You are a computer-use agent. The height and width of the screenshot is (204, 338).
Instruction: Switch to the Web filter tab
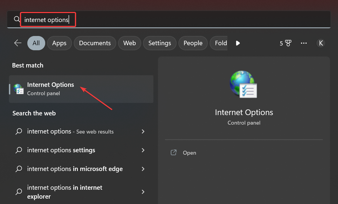[130, 43]
